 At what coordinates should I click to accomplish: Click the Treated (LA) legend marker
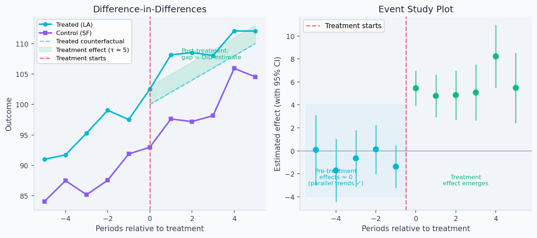click(x=46, y=25)
